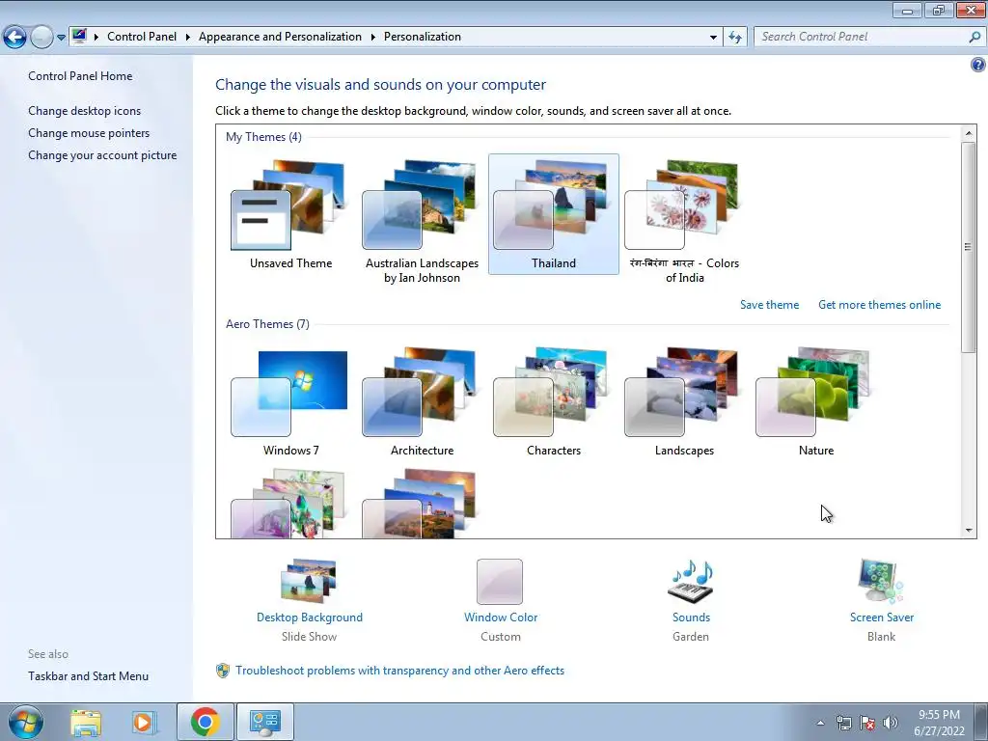Click the Window Color link text
Viewport: 988px width, 741px height.
point(501,617)
